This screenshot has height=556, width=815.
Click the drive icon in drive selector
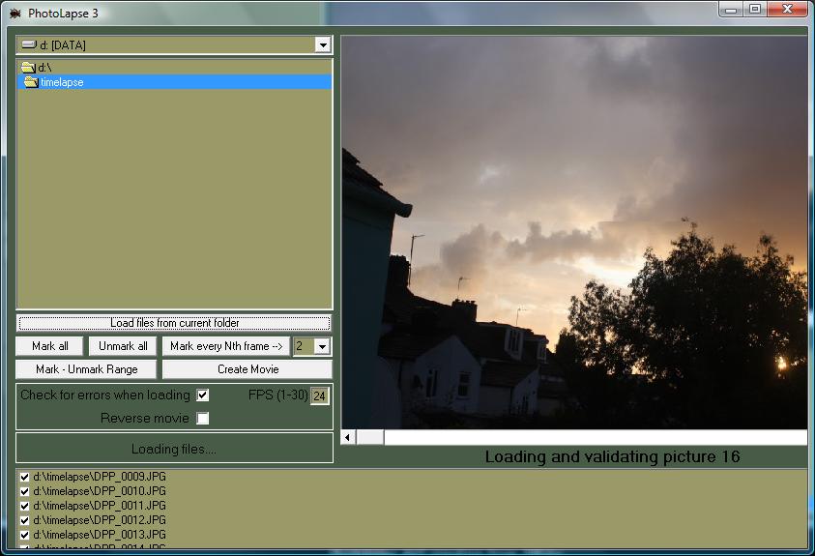click(x=29, y=44)
